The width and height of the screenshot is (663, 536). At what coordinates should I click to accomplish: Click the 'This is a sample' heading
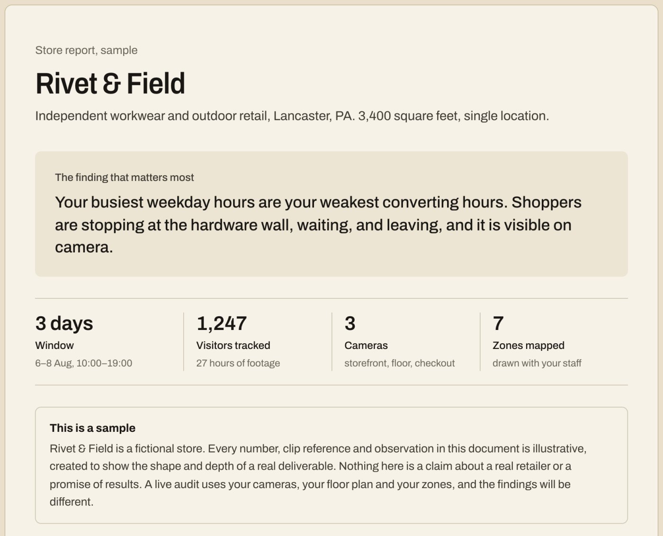92,428
